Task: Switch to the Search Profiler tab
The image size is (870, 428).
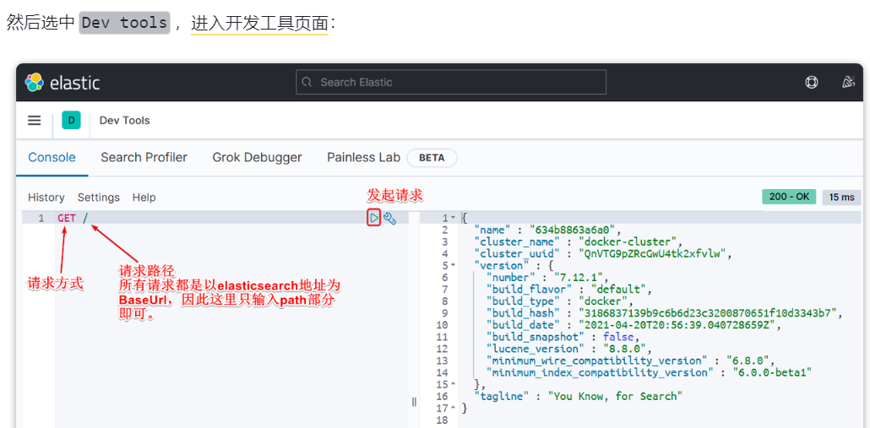Action: tap(144, 158)
